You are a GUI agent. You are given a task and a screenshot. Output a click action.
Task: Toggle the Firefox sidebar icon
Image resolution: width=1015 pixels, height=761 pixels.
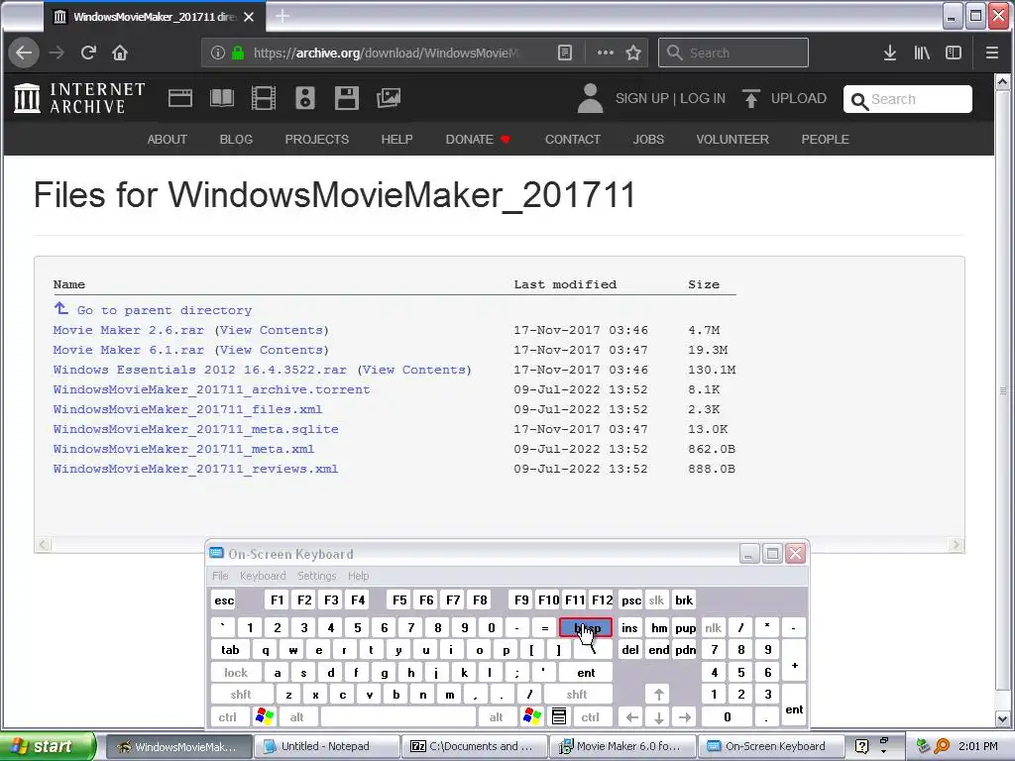coord(954,53)
